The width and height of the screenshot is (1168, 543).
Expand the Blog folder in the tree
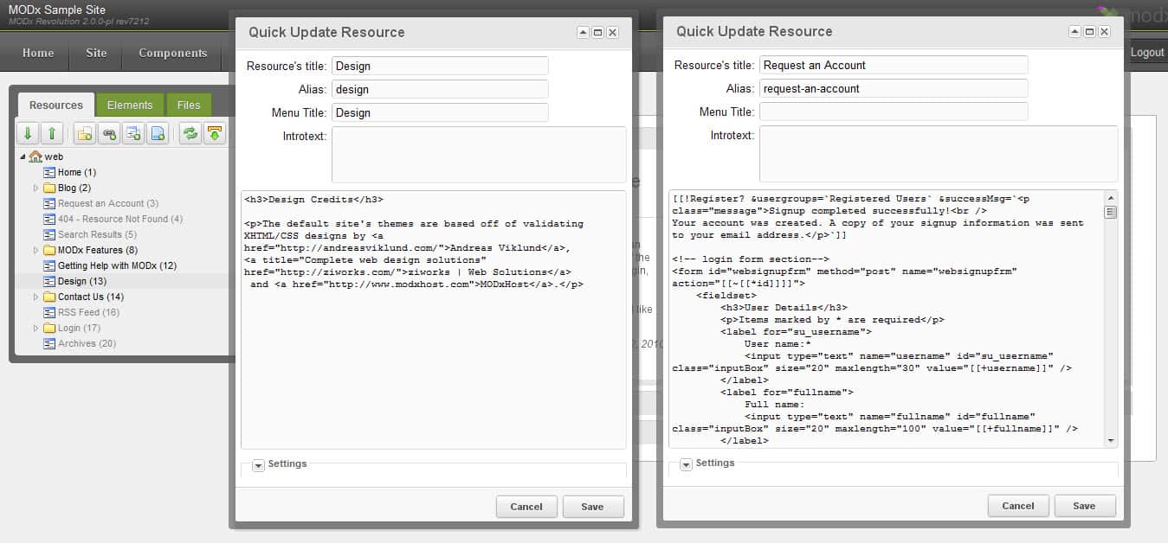(x=35, y=188)
